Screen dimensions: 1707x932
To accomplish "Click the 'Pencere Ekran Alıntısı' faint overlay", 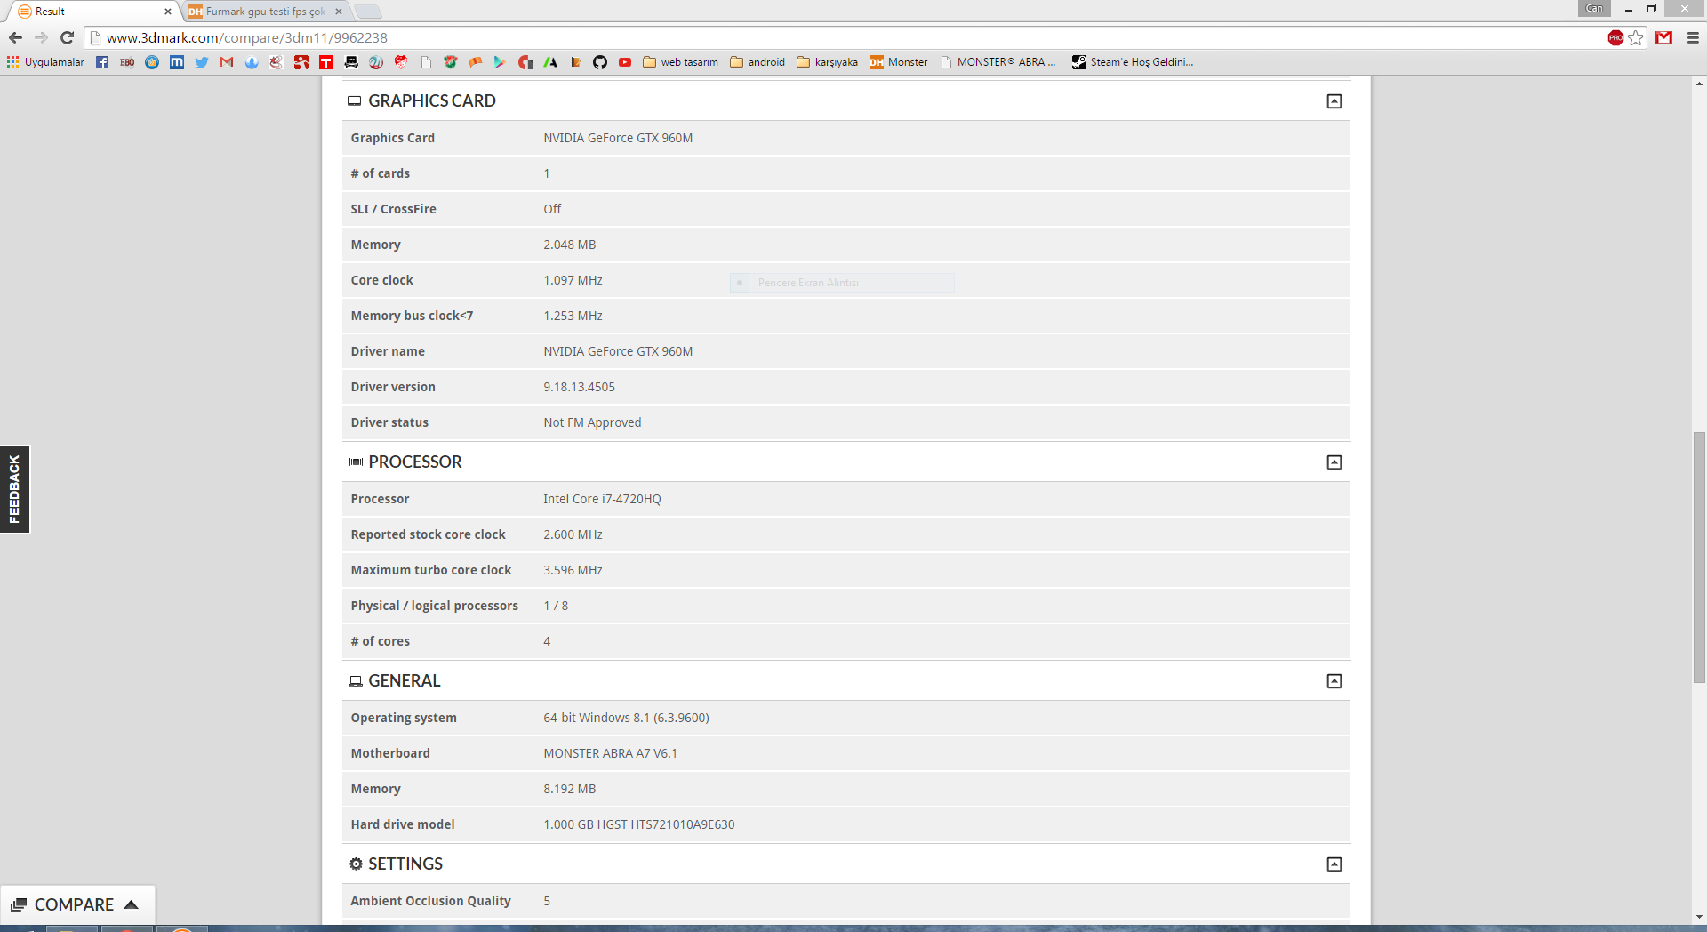I will 842,283.
